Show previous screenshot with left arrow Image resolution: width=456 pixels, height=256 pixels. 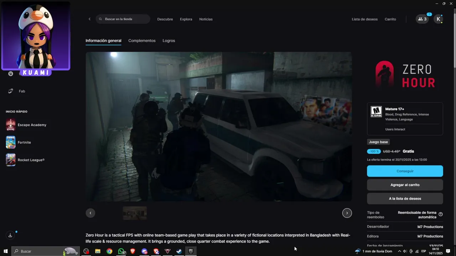click(90, 213)
